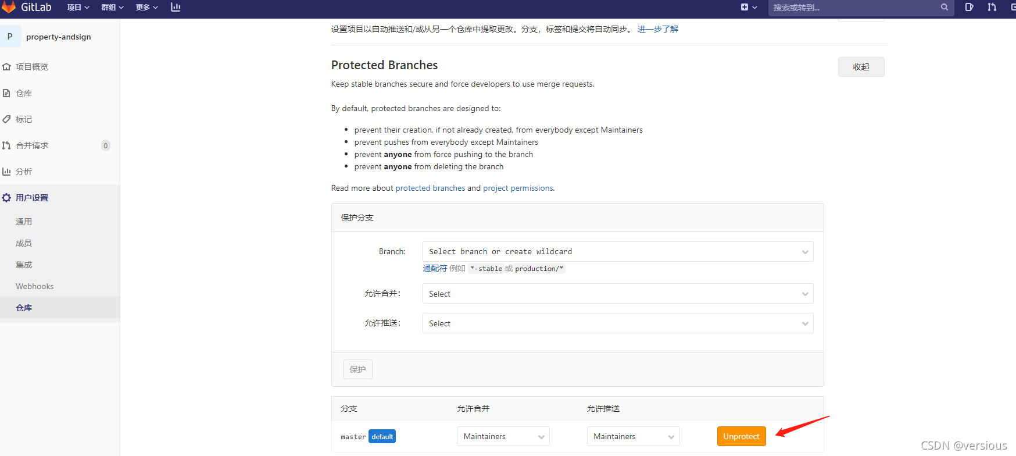Click the new item plus icon

tap(745, 7)
